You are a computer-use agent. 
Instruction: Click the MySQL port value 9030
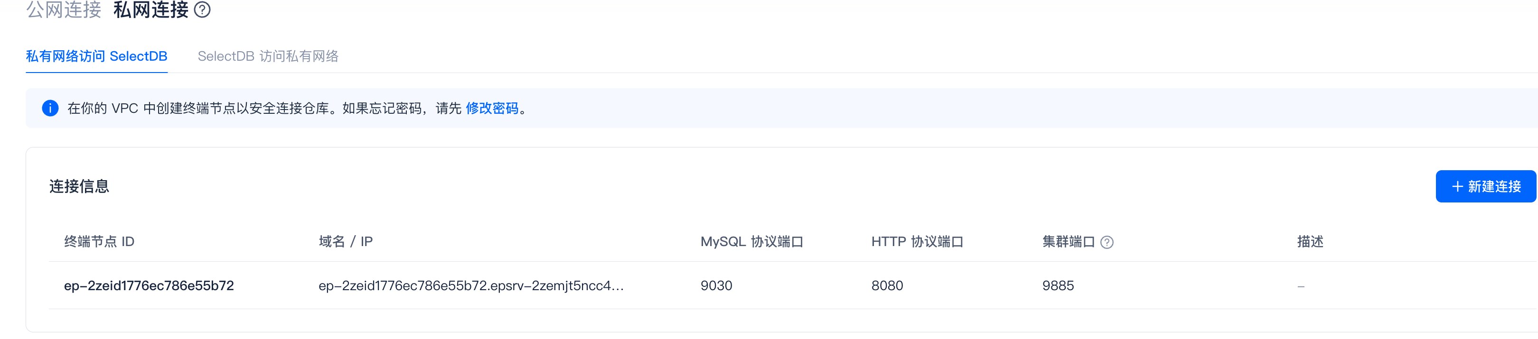(716, 286)
